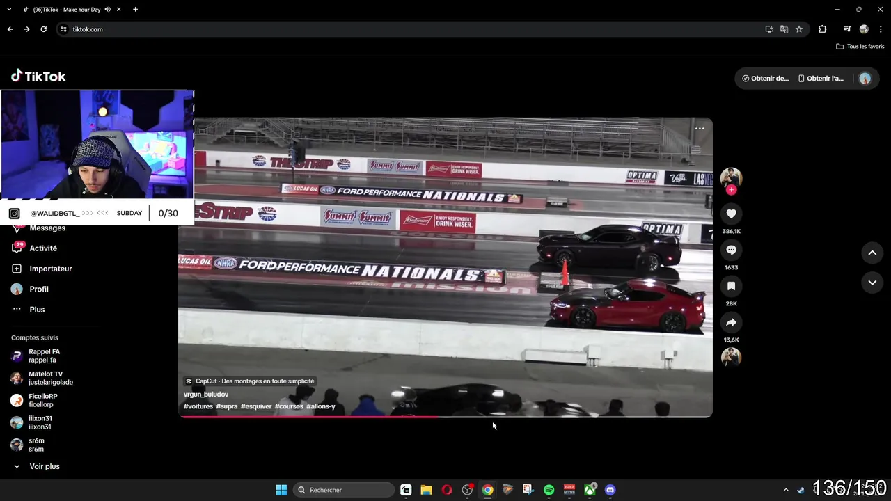Open Spotify from taskbar

pos(549,490)
